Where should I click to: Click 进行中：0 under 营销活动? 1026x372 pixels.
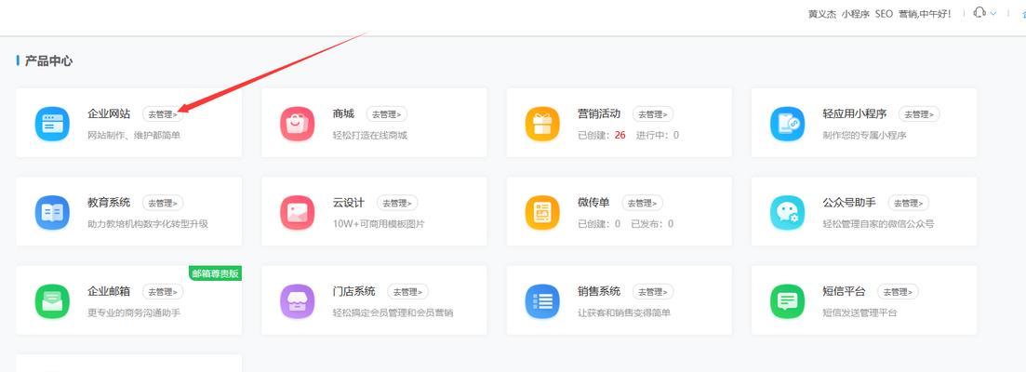point(658,136)
